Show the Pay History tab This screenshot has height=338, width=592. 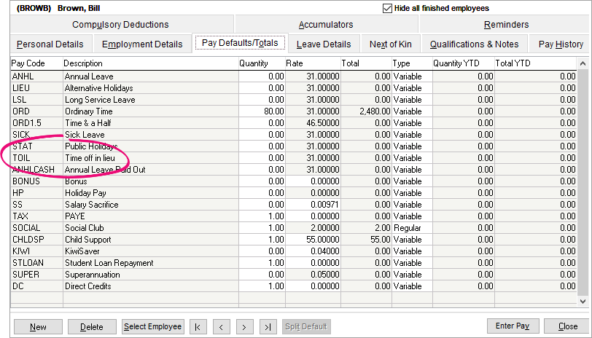click(x=561, y=44)
